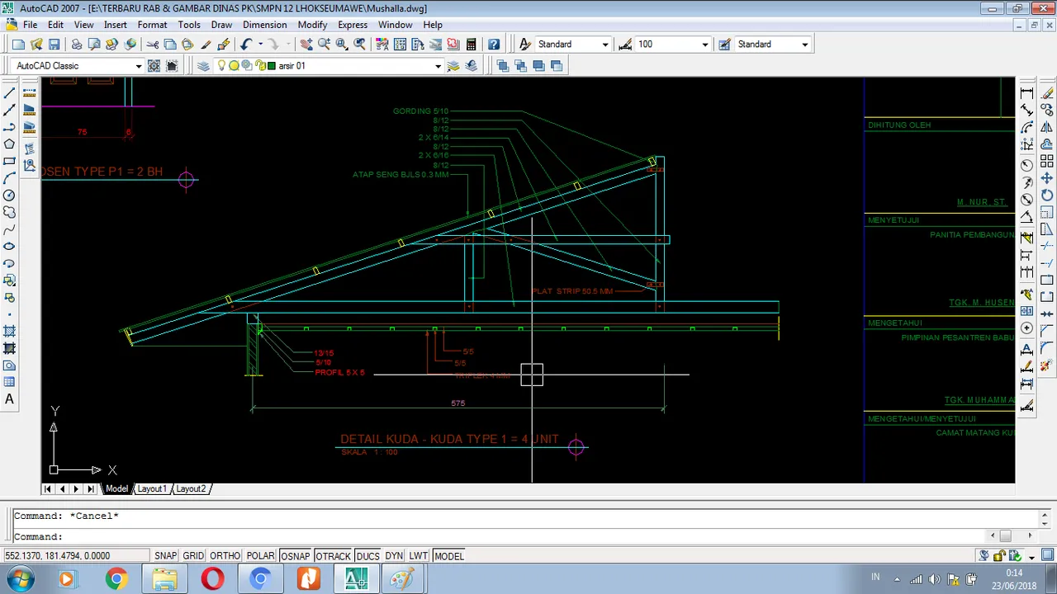Viewport: 1057px width, 594px height.
Task: Click the Mirror modify tool
Action: [x=1047, y=127]
